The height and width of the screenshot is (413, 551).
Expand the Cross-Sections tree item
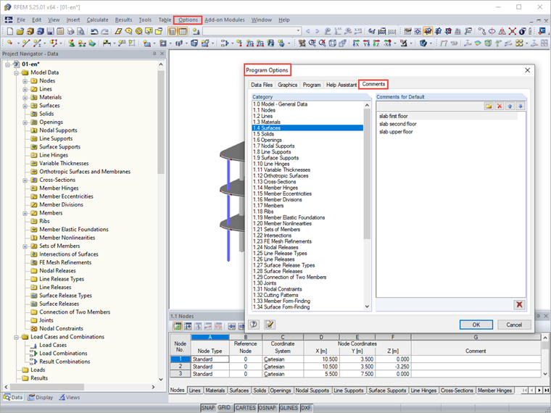pyautogui.click(x=25, y=180)
